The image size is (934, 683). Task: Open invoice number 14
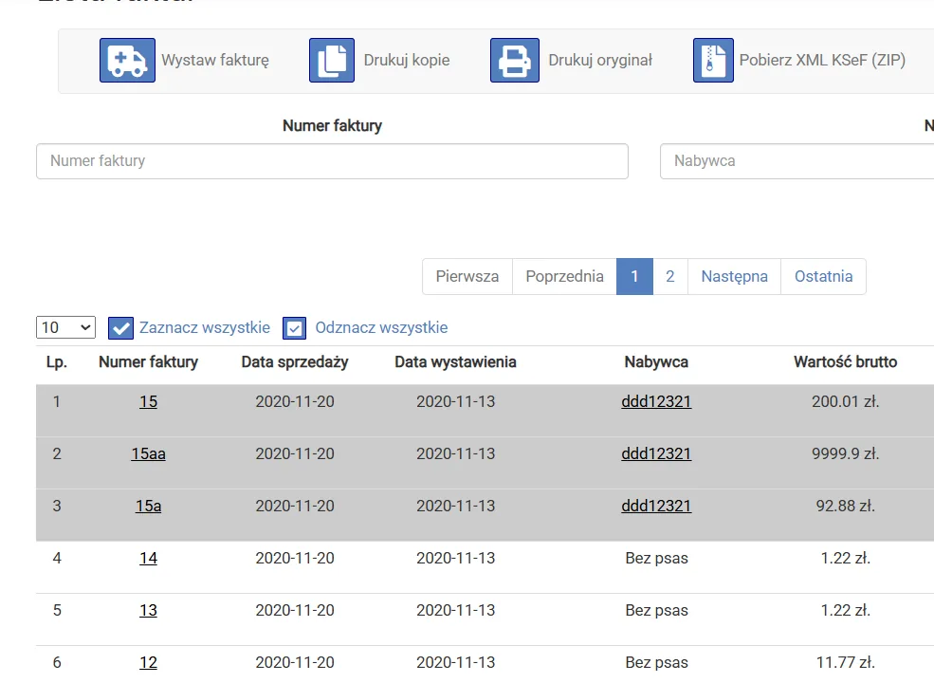[148, 559]
